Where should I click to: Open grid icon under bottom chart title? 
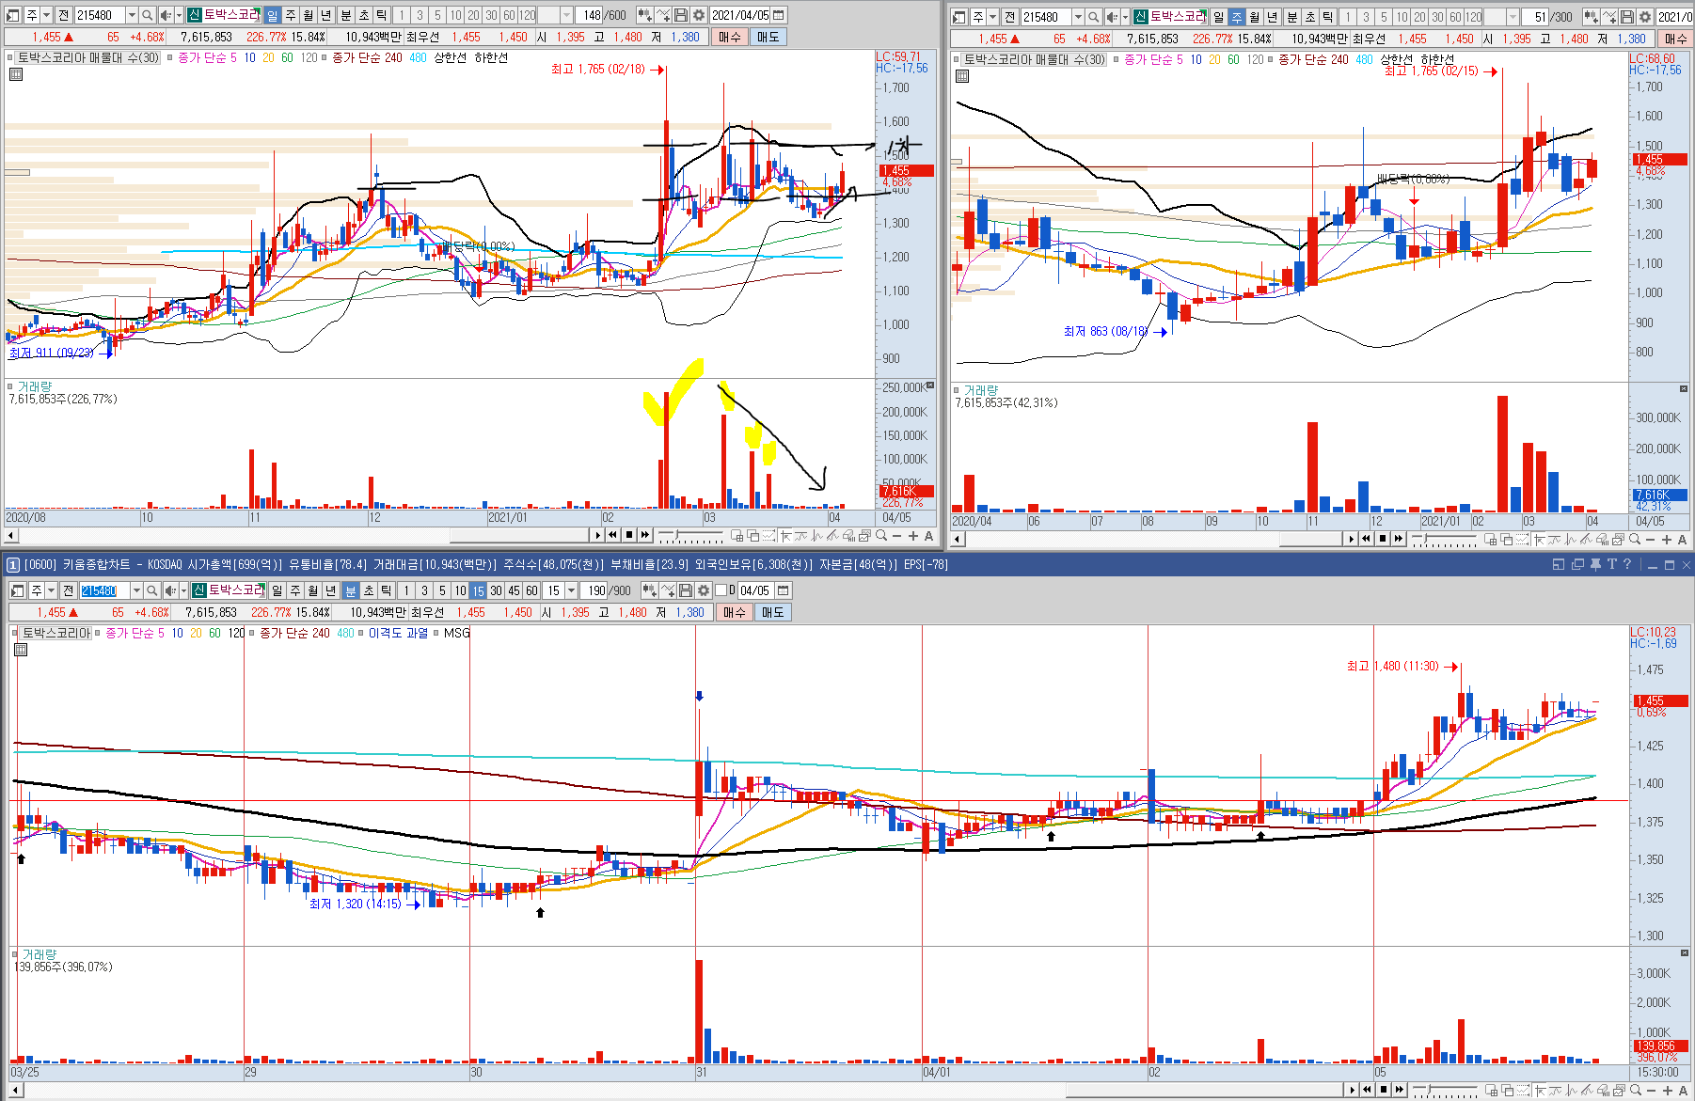pyautogui.click(x=21, y=650)
